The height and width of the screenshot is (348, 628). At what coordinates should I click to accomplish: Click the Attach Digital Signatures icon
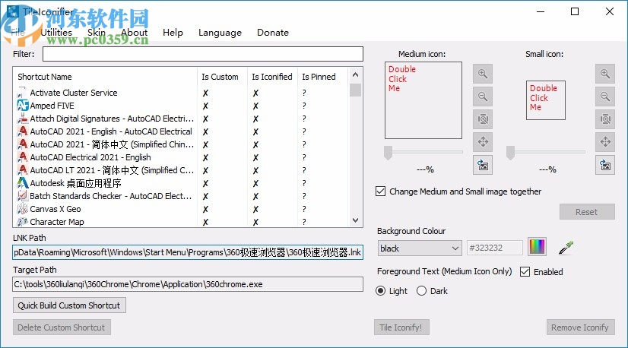point(23,119)
